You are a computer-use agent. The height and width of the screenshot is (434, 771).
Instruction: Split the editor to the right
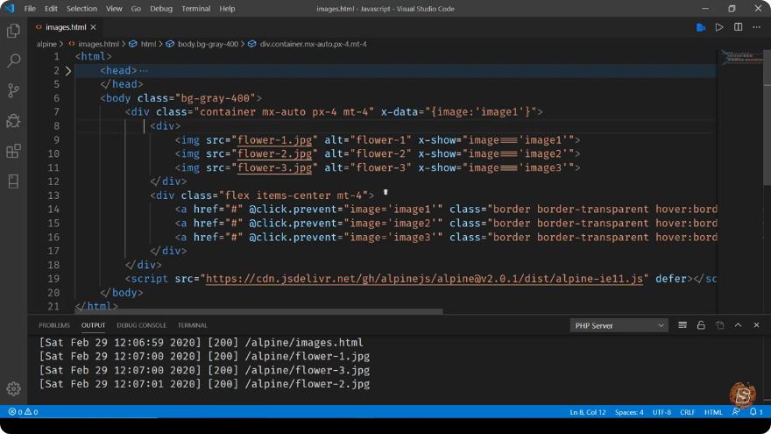pyautogui.click(x=738, y=27)
